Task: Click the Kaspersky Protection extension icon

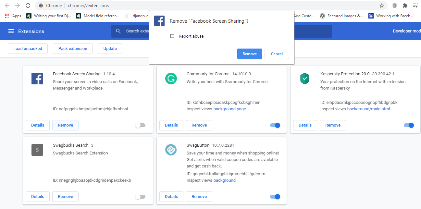Action: tap(305, 79)
